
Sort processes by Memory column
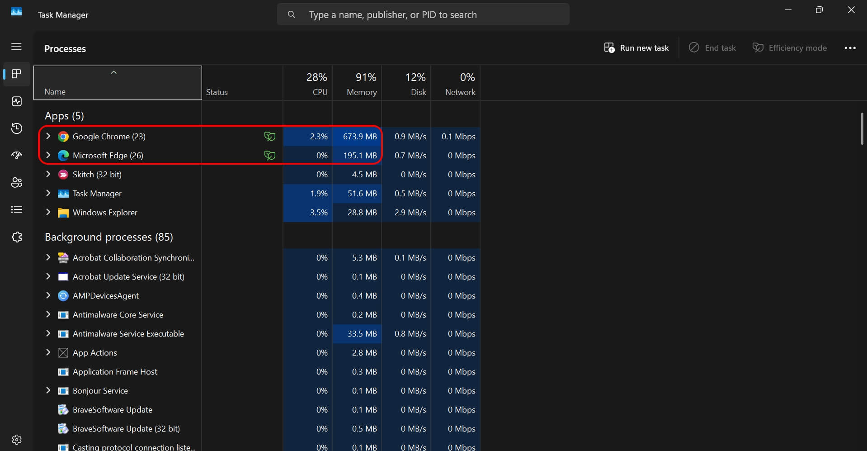(357, 83)
